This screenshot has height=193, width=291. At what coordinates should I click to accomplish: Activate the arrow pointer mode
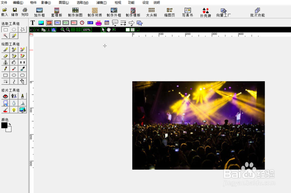coord(103,30)
